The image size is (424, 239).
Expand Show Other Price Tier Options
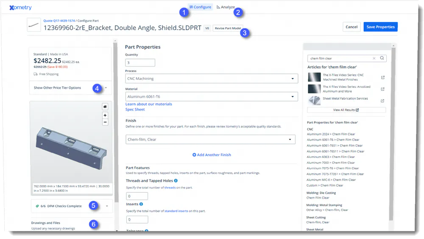(70, 88)
